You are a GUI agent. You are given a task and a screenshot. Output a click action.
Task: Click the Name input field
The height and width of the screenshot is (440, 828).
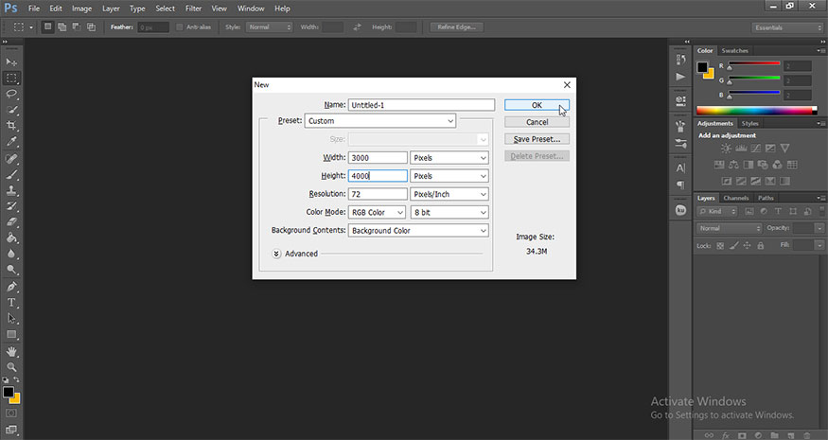click(x=421, y=105)
